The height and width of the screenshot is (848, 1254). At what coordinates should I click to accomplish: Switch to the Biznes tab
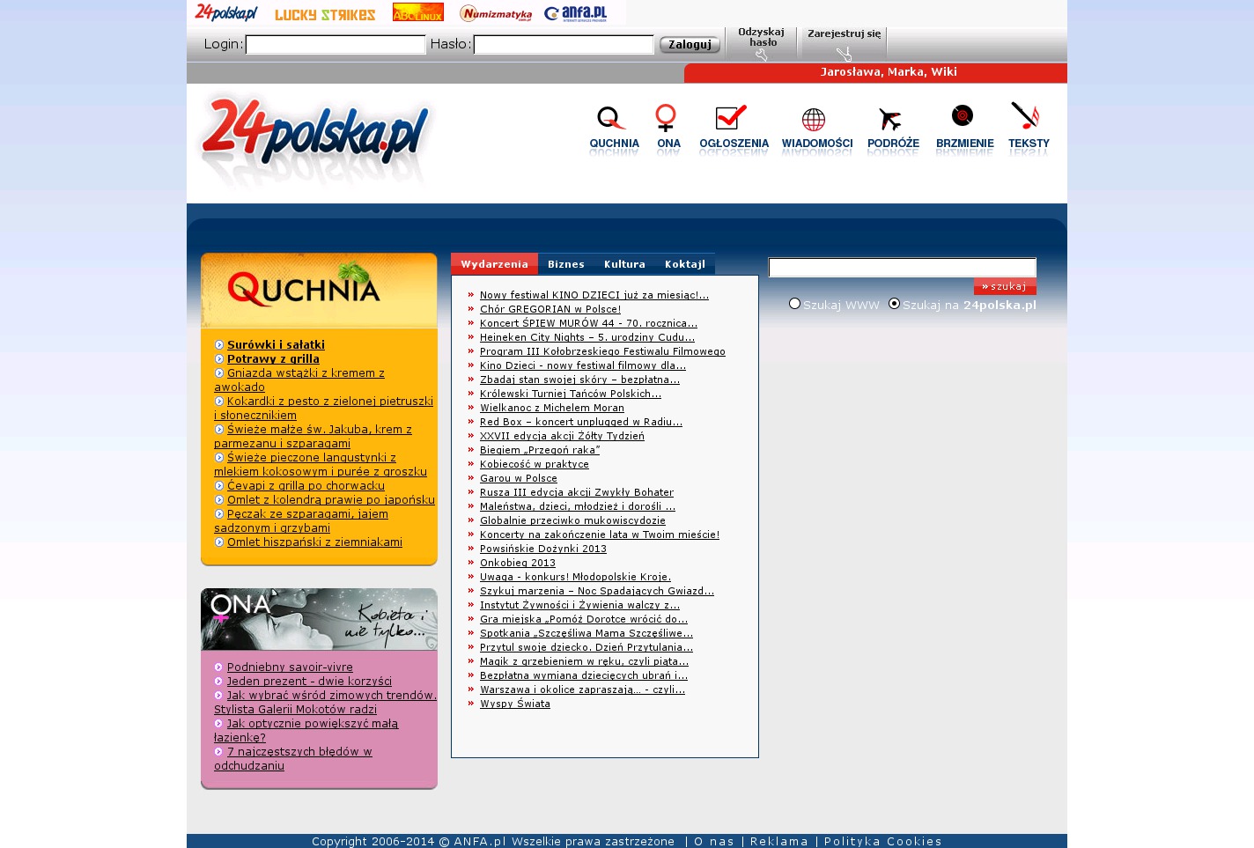[x=565, y=264]
